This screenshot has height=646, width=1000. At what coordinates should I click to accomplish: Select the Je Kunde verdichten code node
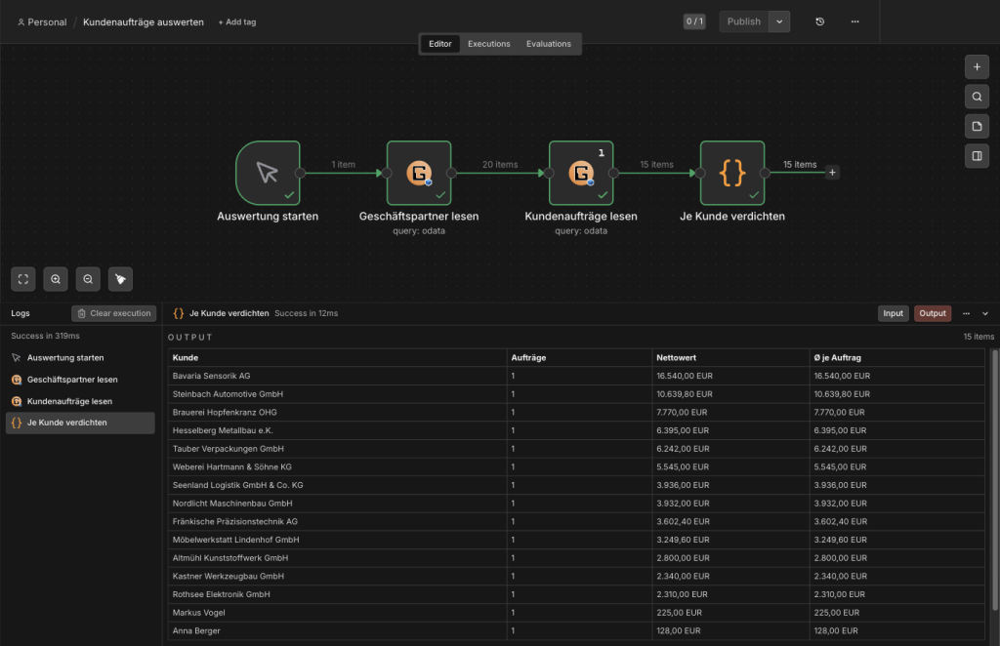(732, 173)
